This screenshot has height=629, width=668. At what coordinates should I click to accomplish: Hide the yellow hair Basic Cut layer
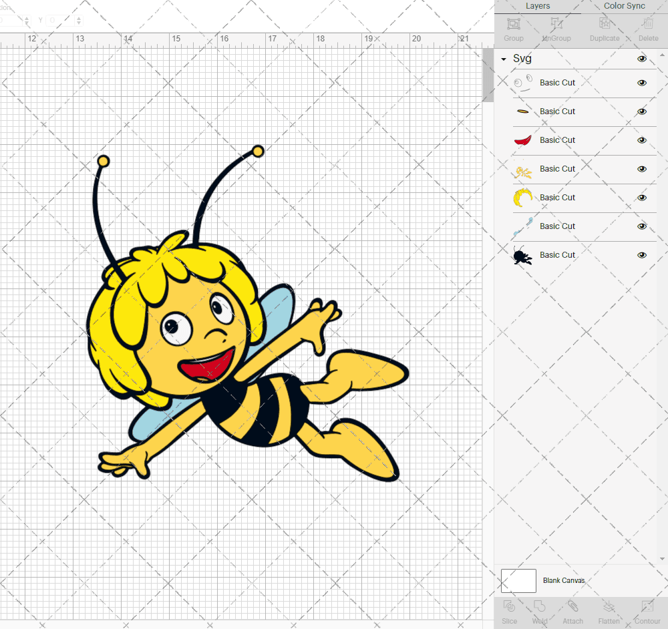coord(642,198)
